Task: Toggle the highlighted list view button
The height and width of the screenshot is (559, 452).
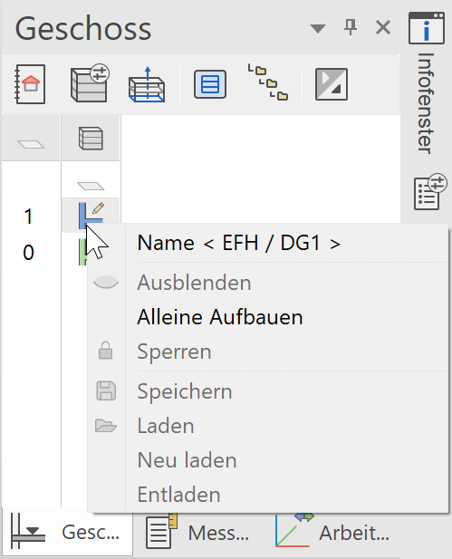Action: click(210, 84)
